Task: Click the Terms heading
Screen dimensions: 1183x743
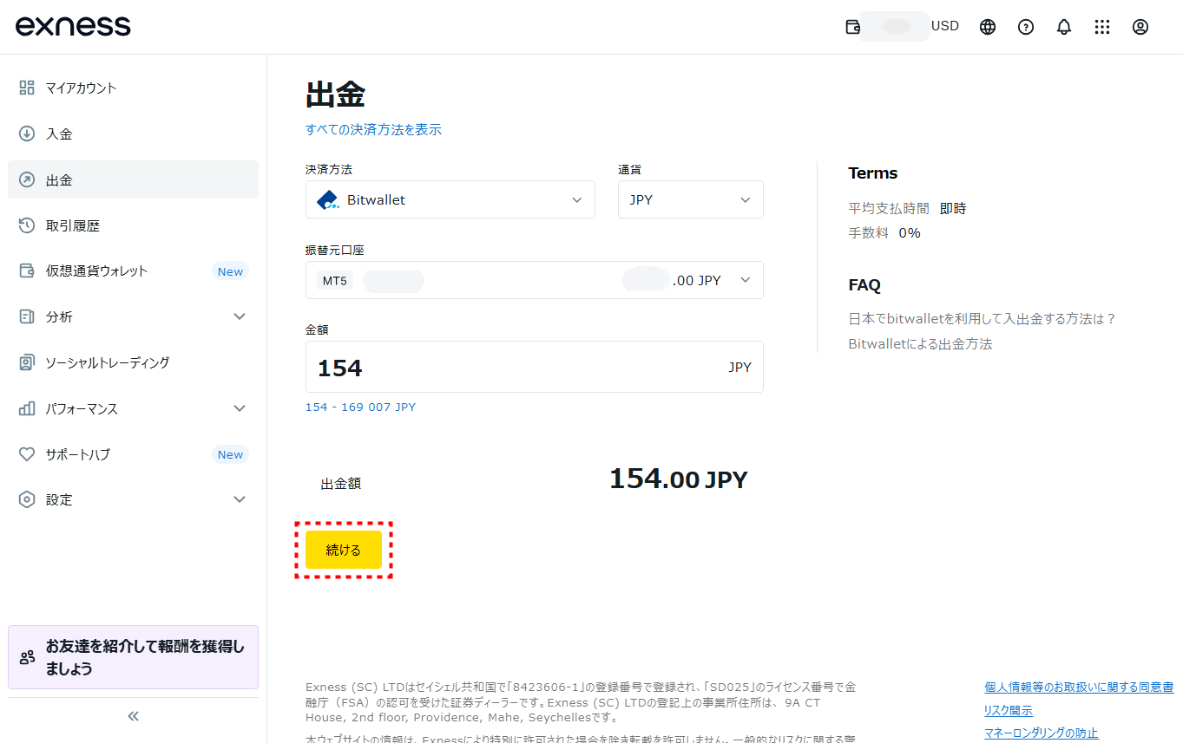Action: point(873,173)
